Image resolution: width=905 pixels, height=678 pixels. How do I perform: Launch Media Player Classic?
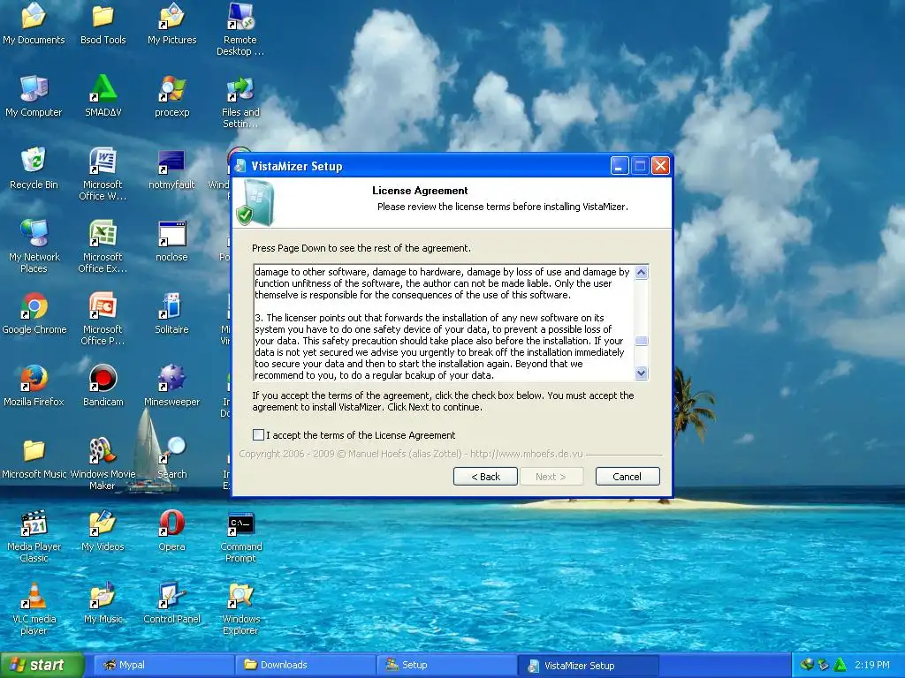[34, 536]
